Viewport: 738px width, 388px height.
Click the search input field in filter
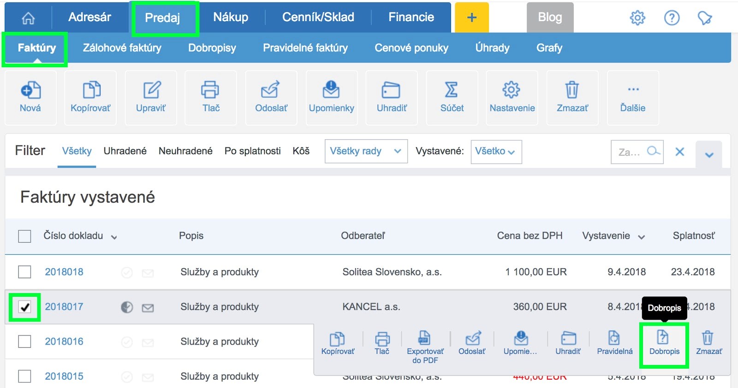pyautogui.click(x=629, y=152)
